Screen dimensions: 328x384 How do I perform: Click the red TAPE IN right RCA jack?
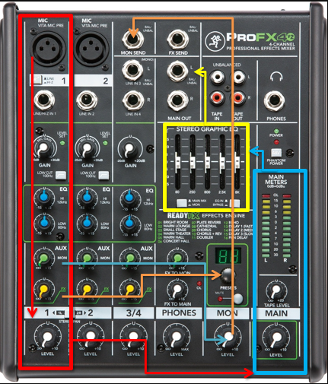point(218,97)
